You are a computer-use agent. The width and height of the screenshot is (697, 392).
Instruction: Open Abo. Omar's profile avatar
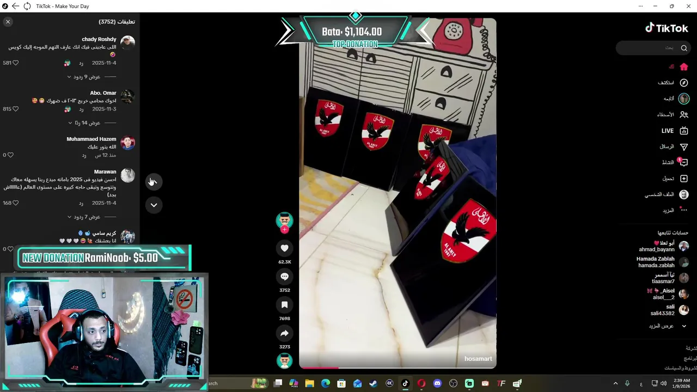[x=127, y=96]
